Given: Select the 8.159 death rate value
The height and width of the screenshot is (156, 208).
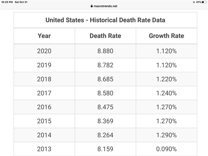Looking at the screenshot, I should click(x=105, y=149).
